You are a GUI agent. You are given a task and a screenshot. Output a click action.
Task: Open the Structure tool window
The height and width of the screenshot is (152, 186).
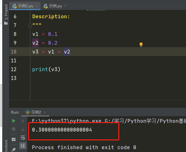pyautogui.click(x=6, y=146)
